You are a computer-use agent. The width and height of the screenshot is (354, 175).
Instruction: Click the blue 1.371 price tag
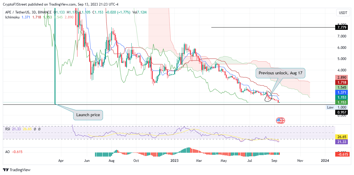[341, 92]
